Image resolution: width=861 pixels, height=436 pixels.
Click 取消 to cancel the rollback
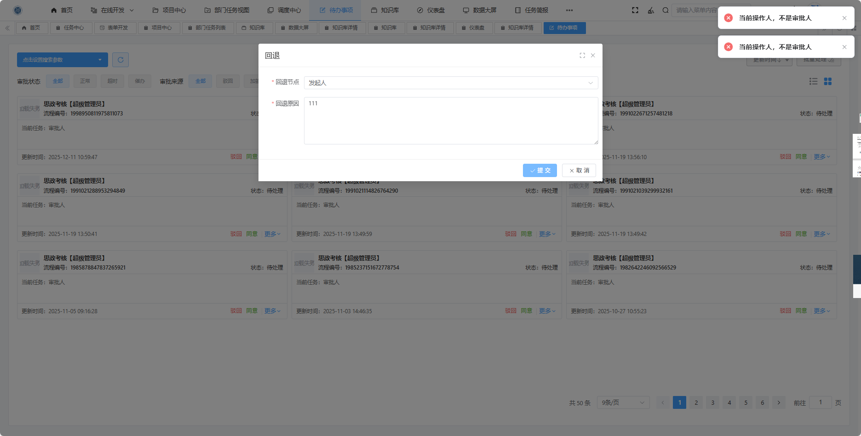coord(579,171)
